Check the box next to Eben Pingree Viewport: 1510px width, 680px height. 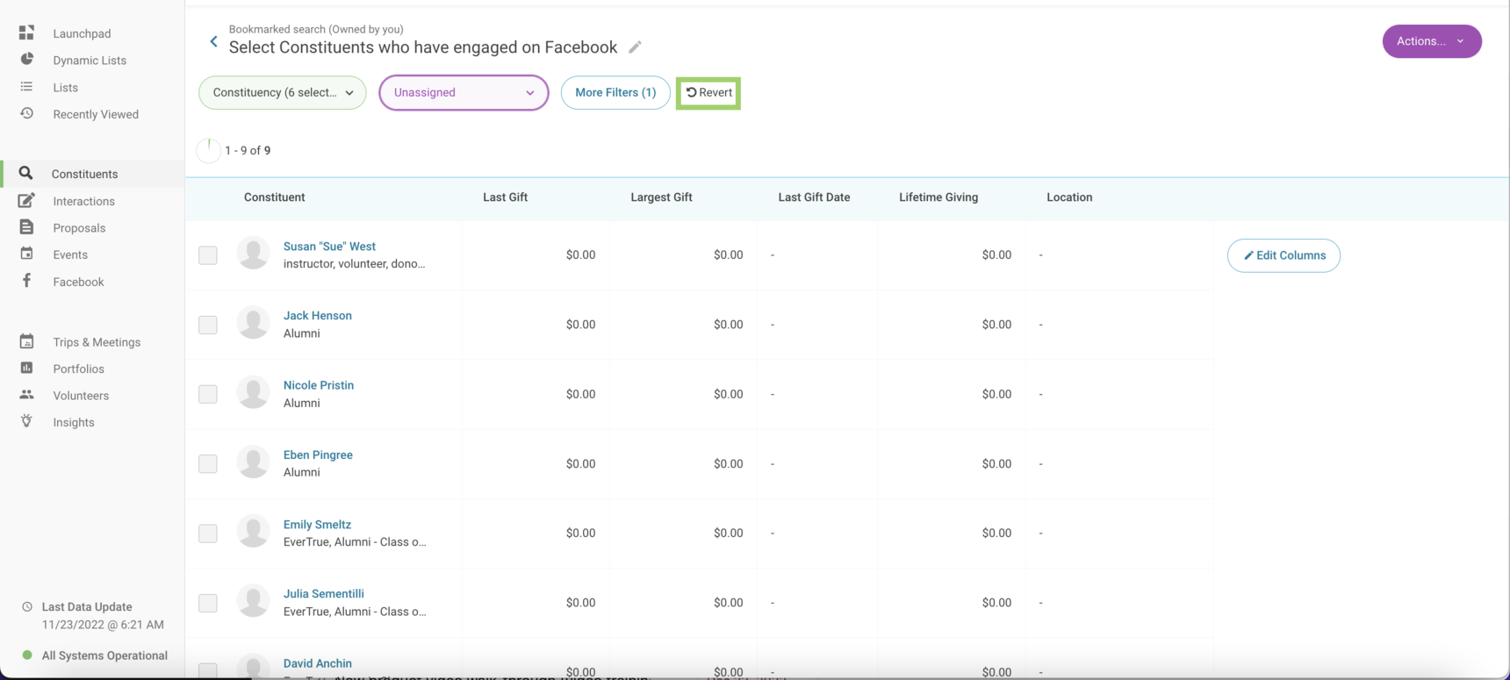208,463
